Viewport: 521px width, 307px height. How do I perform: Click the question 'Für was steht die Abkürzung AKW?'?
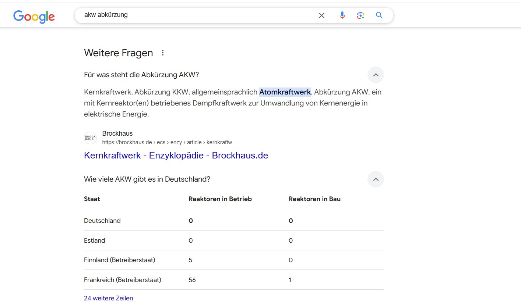(141, 75)
